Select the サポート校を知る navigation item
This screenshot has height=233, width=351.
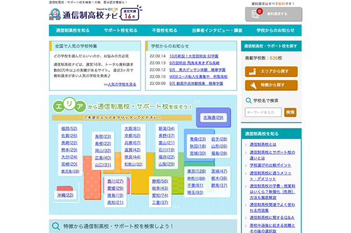pyautogui.click(x=120, y=31)
